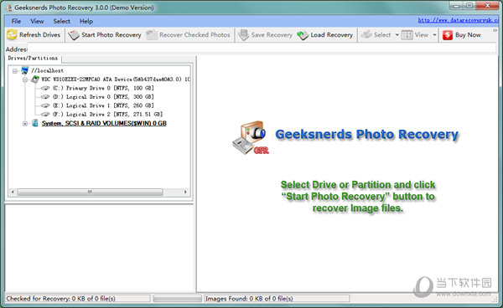Click the Buy Now button text

[468, 35]
